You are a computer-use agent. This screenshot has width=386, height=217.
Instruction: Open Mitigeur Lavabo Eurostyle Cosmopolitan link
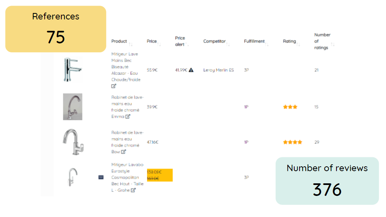(x=127, y=177)
